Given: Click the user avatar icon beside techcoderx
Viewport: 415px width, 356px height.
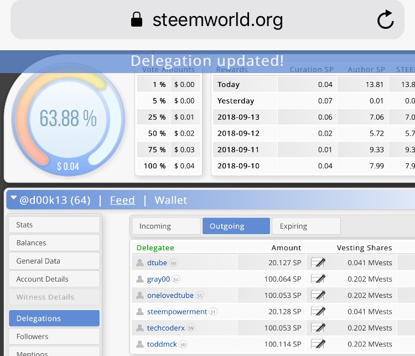Looking at the screenshot, I should click(x=140, y=328).
